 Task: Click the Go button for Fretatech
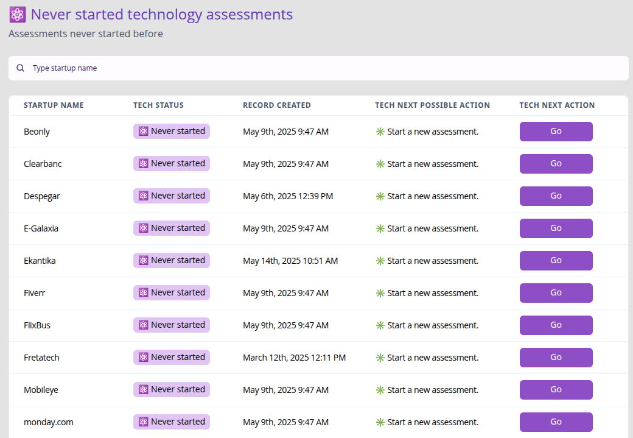(556, 358)
